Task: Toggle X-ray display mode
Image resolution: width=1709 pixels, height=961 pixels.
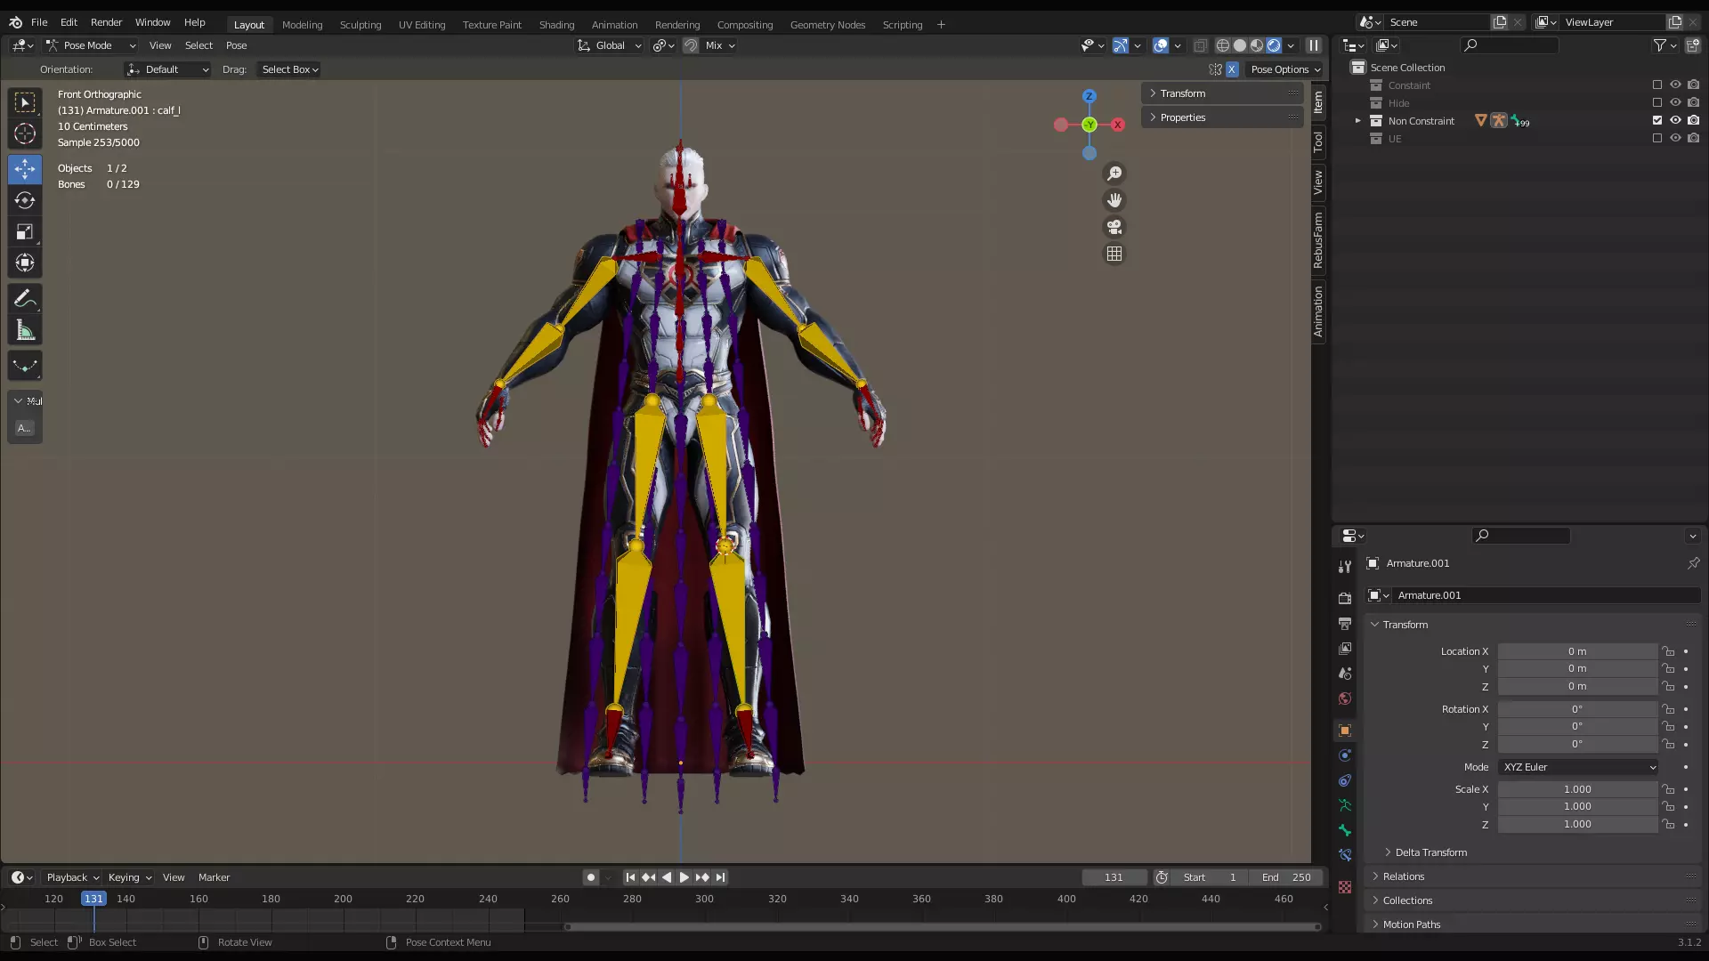Action: pyautogui.click(x=1200, y=45)
